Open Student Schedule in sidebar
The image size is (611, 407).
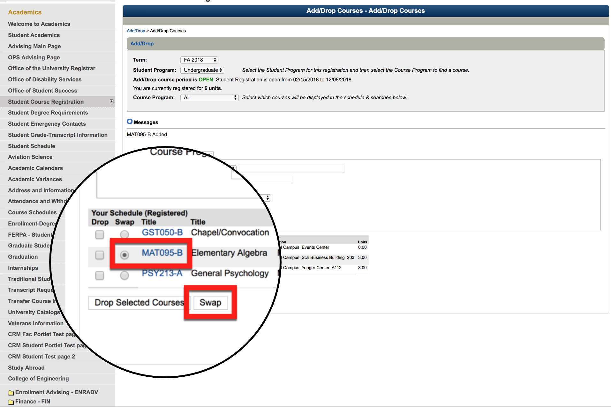coord(32,146)
